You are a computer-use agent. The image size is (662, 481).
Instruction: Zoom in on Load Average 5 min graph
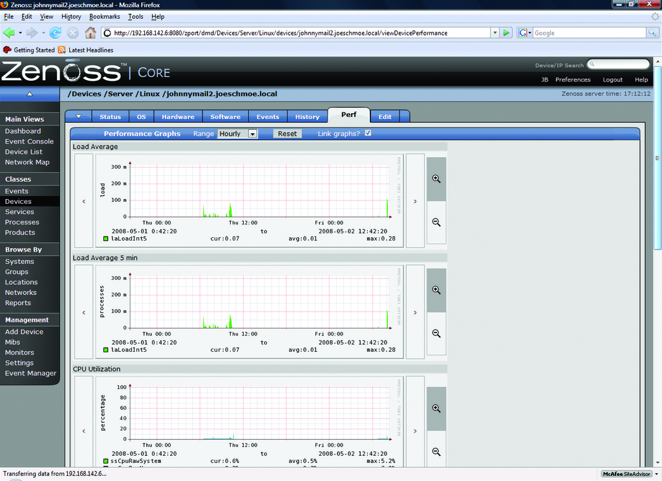click(x=436, y=290)
